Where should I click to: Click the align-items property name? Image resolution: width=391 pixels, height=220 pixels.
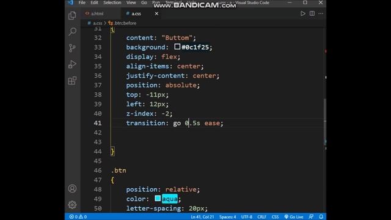[x=148, y=67]
